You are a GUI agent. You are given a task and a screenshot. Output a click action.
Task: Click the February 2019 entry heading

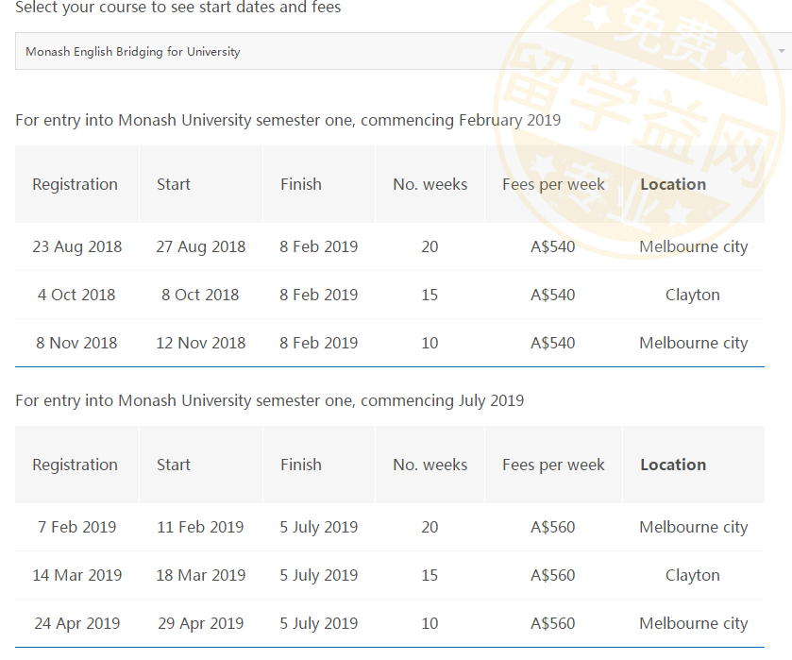click(288, 120)
